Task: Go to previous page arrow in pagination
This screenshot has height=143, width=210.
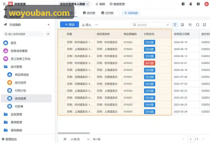Action: [x=183, y=139]
